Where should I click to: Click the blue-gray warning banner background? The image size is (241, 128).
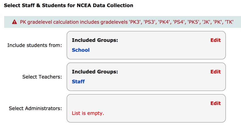coord(122,22)
